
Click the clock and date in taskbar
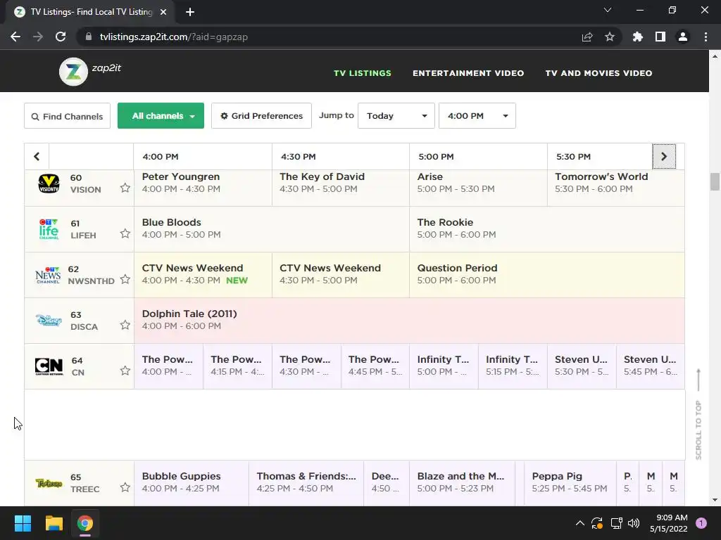(x=668, y=523)
